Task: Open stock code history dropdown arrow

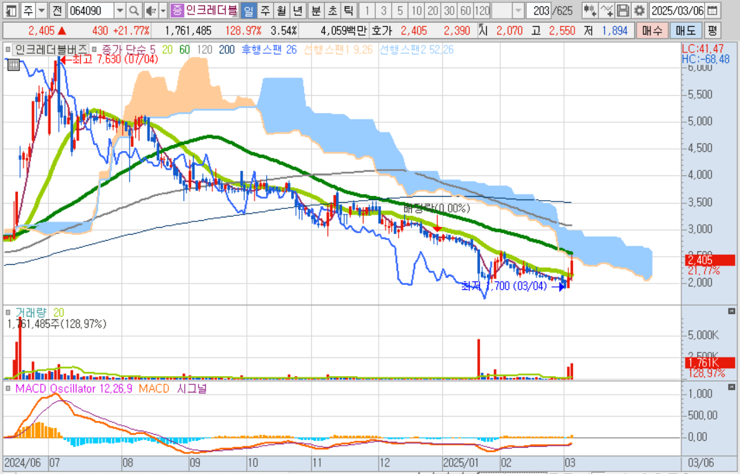Action: click(x=120, y=10)
